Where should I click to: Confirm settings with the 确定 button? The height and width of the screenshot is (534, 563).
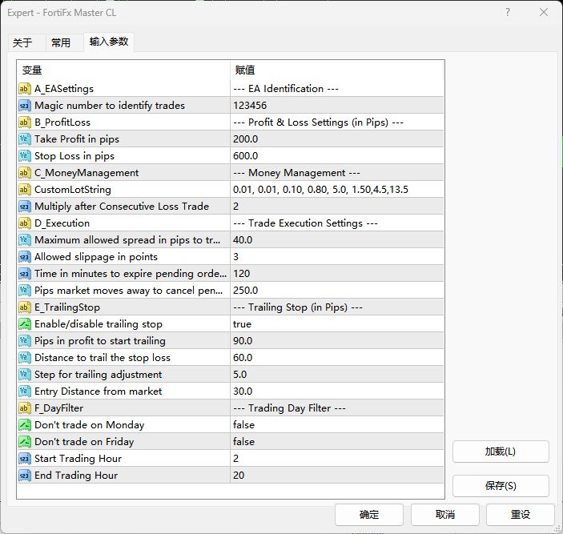tap(369, 514)
